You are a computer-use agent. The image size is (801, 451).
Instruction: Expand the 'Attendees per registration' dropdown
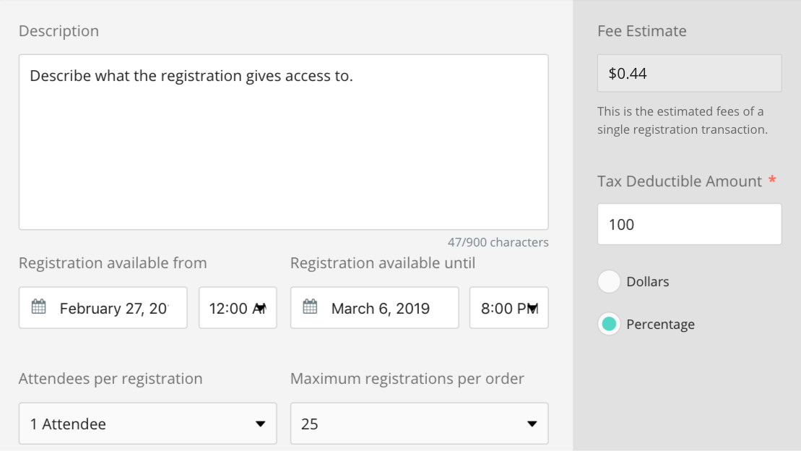(147, 424)
